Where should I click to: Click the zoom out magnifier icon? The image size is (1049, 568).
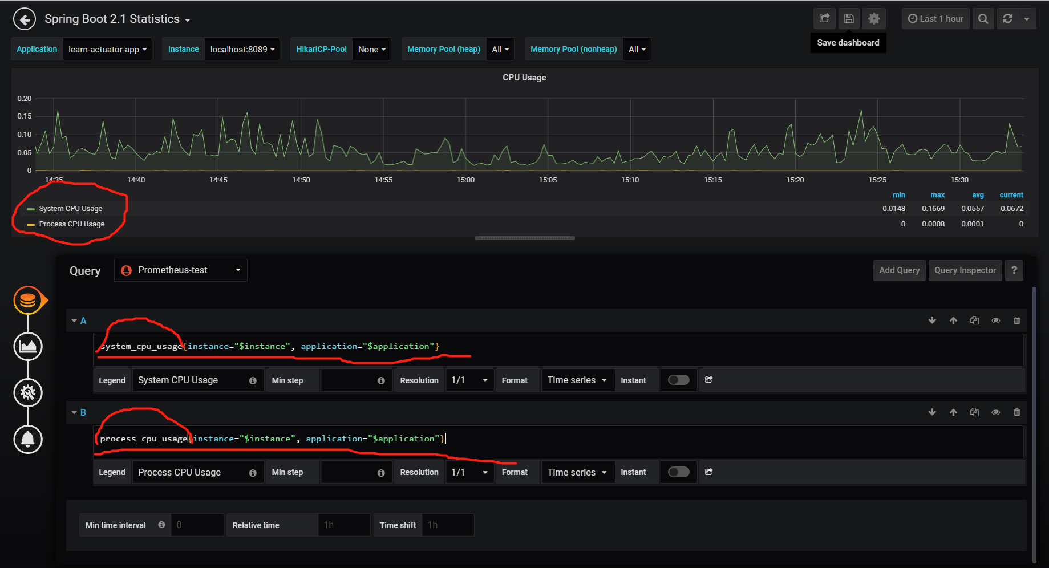(983, 18)
